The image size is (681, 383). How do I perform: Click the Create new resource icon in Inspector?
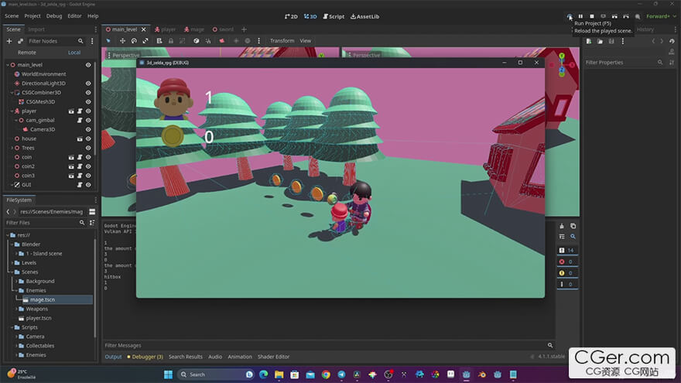coord(588,41)
